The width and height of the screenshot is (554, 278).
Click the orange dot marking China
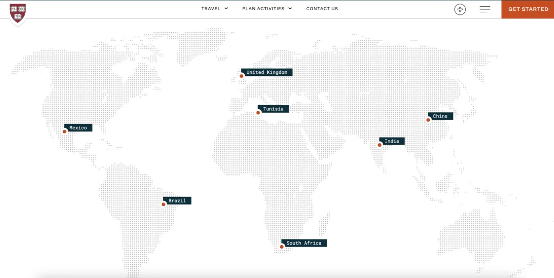coord(428,120)
